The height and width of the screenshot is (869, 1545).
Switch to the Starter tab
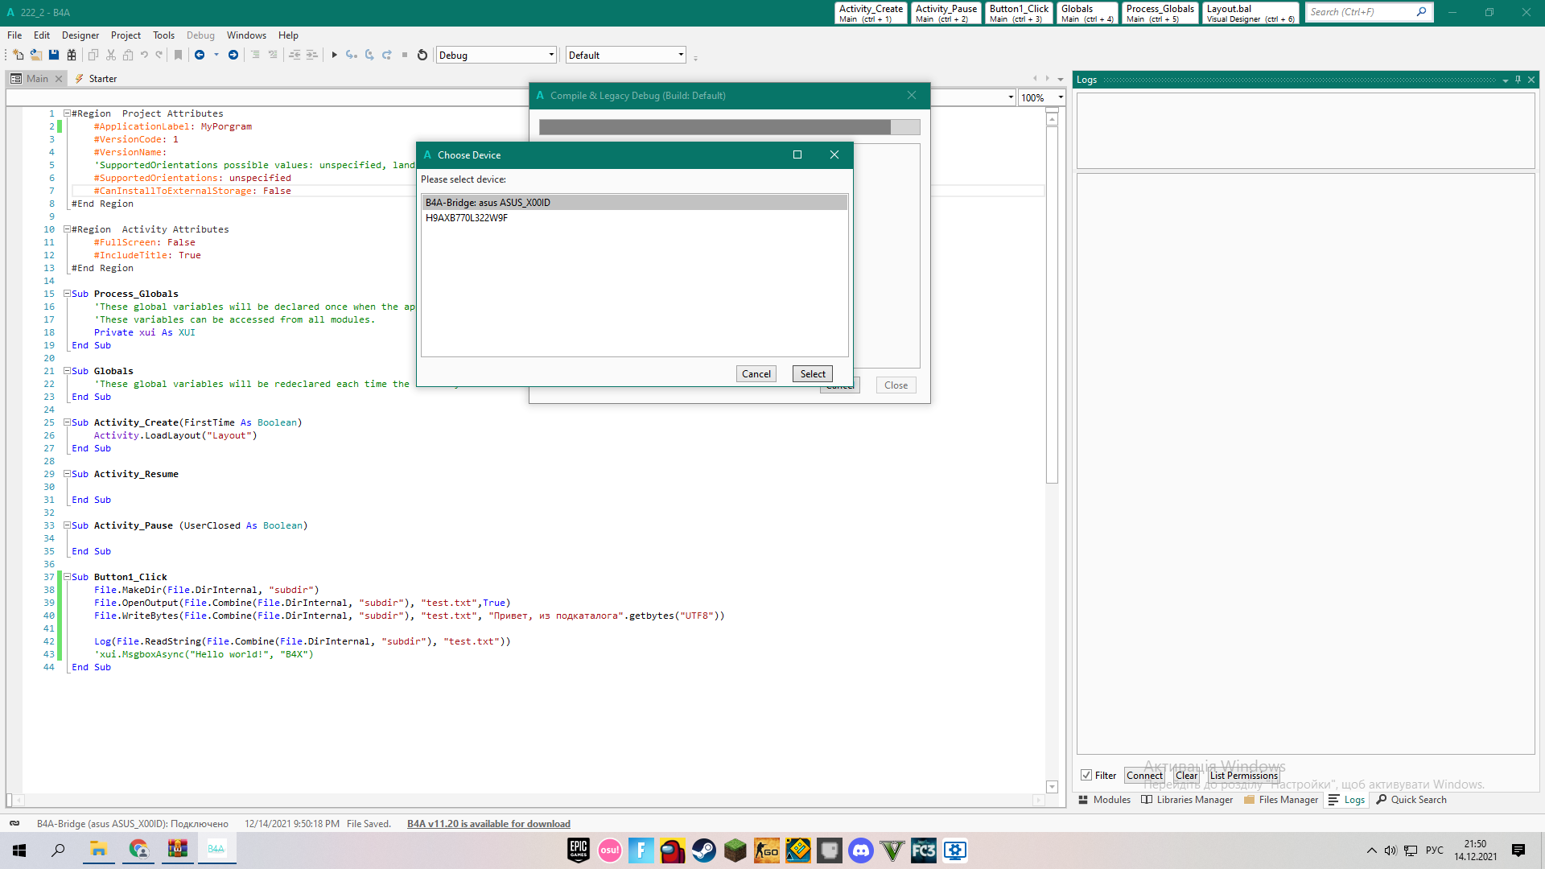point(104,78)
